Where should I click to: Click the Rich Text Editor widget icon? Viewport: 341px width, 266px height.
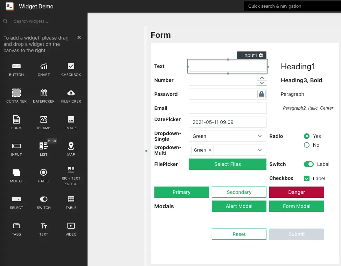coord(71,170)
